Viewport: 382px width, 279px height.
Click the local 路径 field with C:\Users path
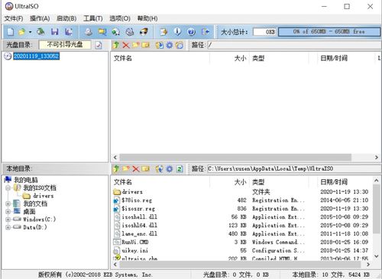coord(293,168)
